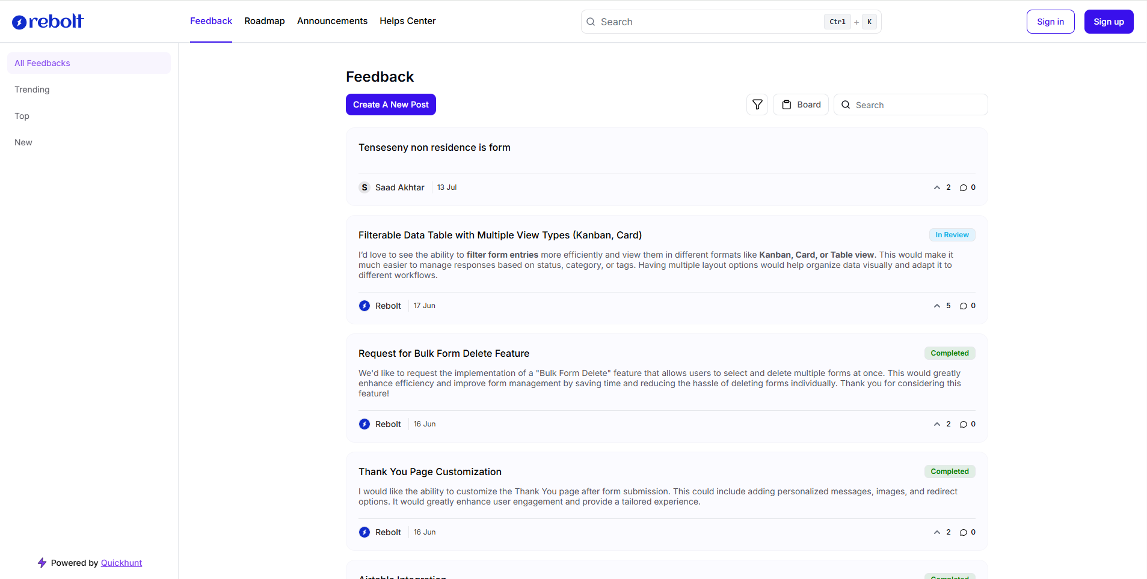Open Request for Bulk Form Delete Feature

click(444, 353)
